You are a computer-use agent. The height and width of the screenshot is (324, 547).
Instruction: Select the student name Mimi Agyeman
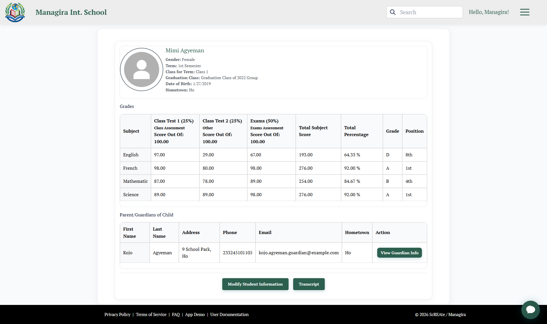tap(185, 50)
